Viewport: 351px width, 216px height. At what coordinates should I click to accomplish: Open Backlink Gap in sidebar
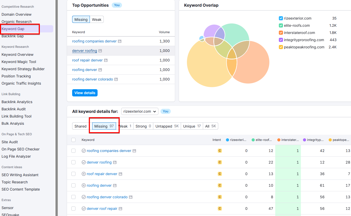point(13,36)
